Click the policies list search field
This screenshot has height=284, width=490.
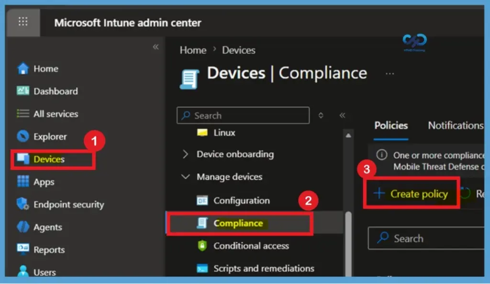coord(426,238)
